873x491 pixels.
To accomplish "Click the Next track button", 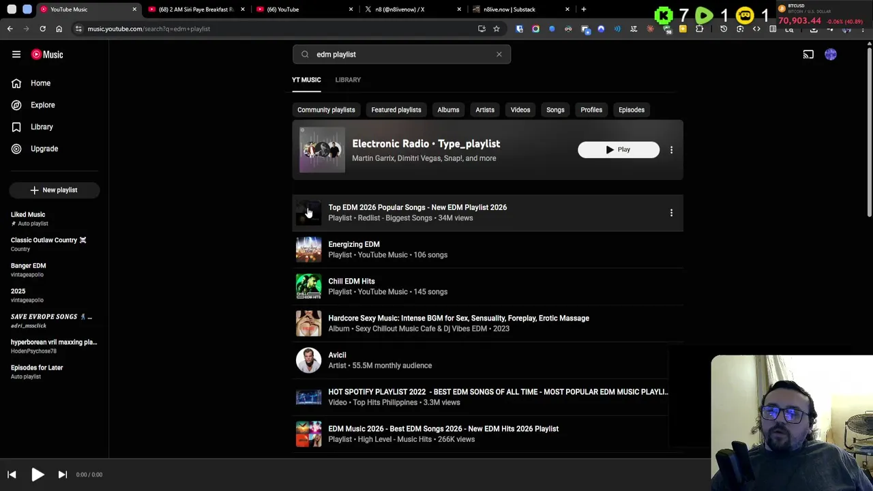I will point(62,475).
